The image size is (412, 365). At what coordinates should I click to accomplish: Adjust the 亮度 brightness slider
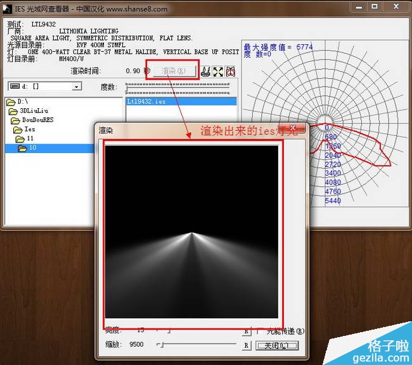[167, 330]
